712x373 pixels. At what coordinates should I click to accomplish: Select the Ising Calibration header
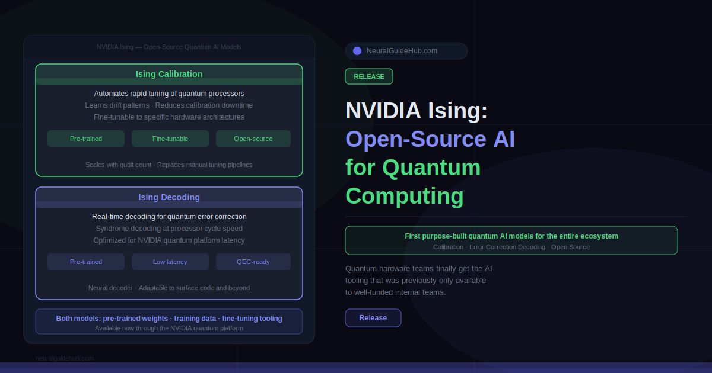[169, 74]
